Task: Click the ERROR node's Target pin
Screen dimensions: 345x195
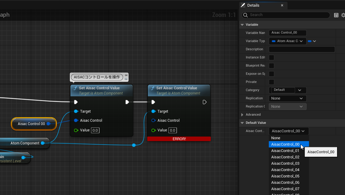Action: (x=153, y=111)
